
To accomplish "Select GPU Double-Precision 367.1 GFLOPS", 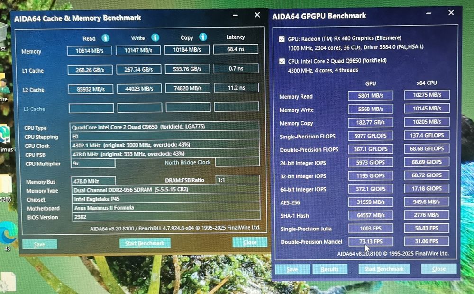I will tap(371, 149).
